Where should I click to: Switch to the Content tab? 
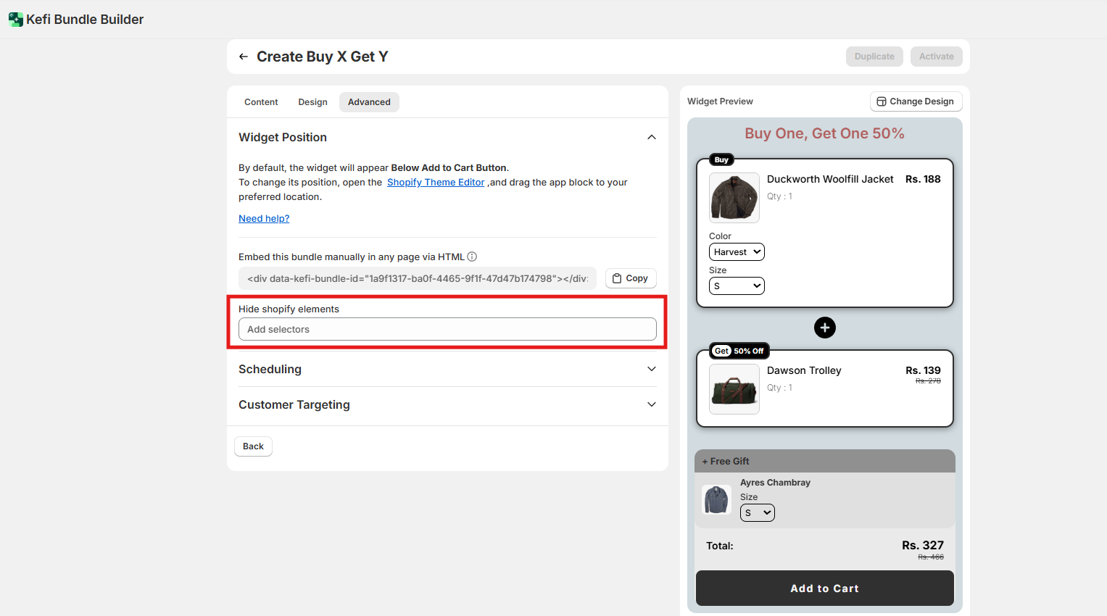coord(261,102)
